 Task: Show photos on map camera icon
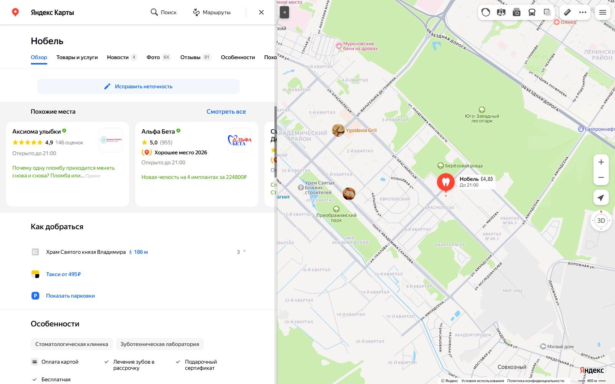516,12
